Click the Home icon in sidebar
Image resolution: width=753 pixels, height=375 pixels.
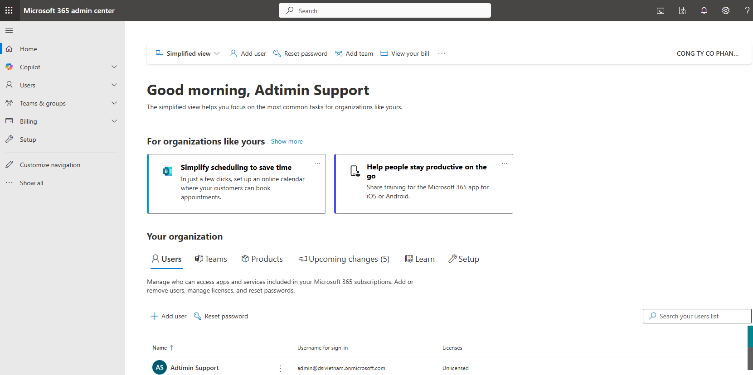click(9, 48)
